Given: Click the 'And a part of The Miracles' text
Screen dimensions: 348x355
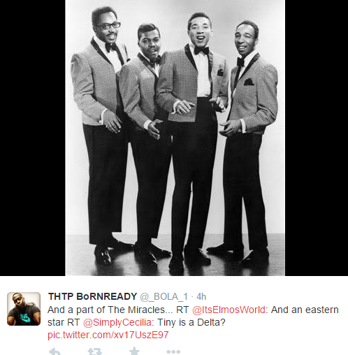Looking at the screenshot, I should point(107,310).
